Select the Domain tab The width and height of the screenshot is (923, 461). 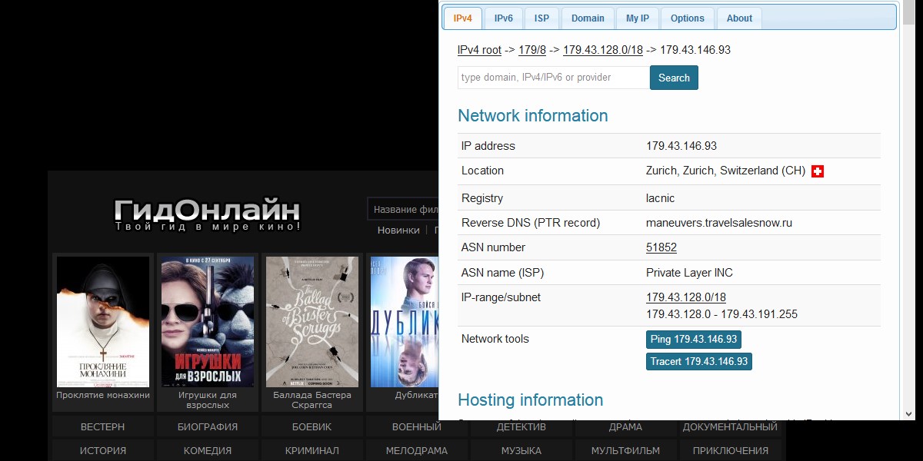pos(588,18)
